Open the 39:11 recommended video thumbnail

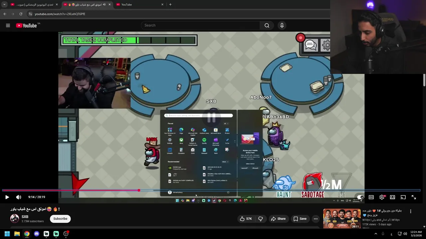342,218
